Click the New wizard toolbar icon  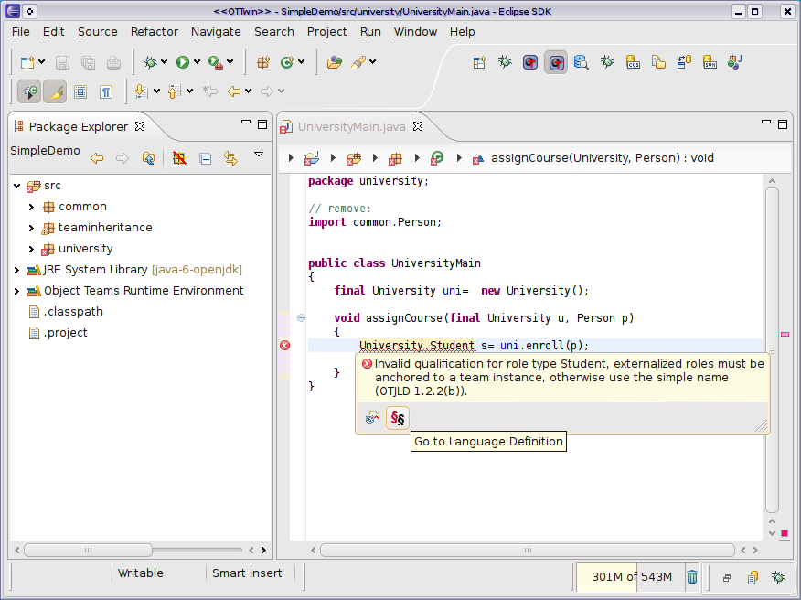click(x=27, y=62)
